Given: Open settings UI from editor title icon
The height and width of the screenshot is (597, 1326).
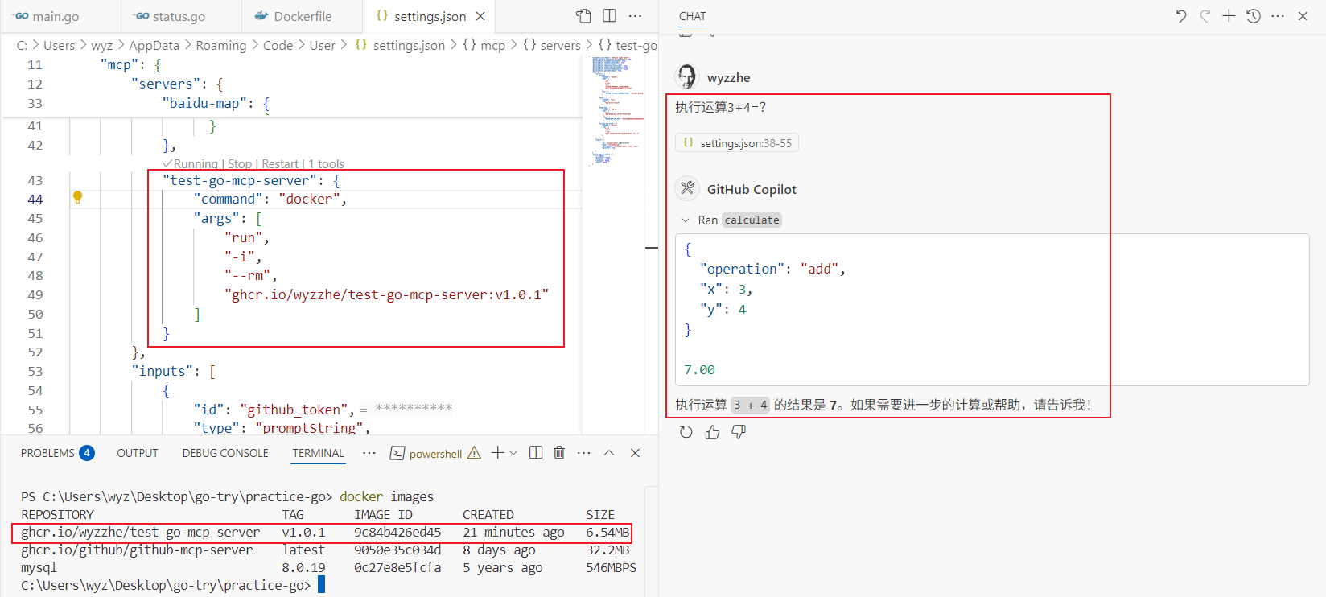Looking at the screenshot, I should (x=584, y=16).
